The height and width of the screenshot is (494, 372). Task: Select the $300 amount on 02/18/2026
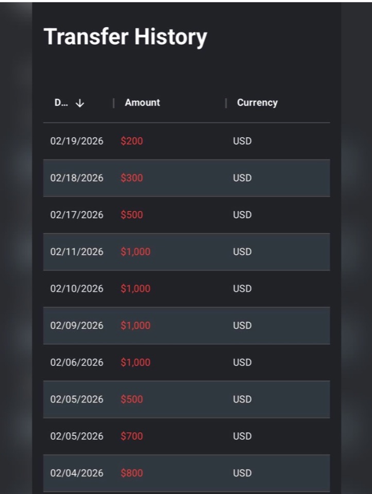(131, 178)
